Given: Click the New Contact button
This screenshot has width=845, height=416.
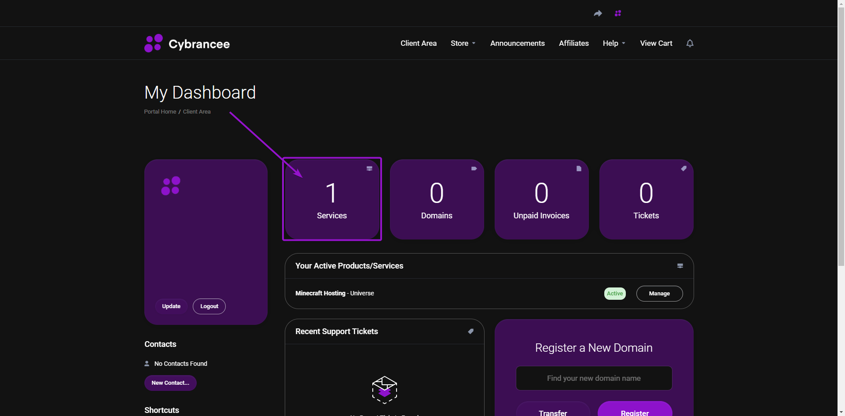Looking at the screenshot, I should pos(170,383).
